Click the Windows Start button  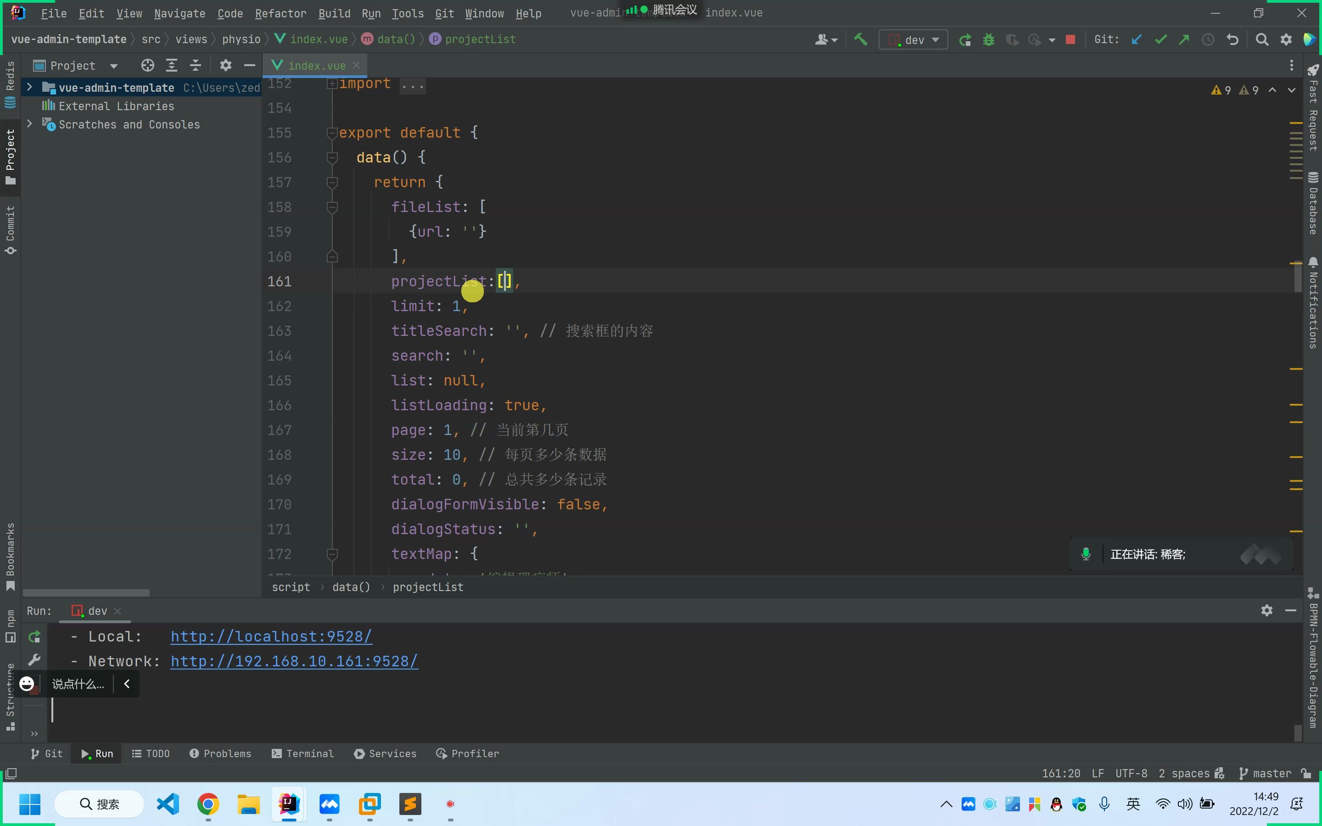click(29, 804)
